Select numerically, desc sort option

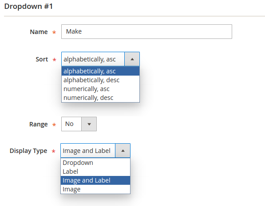tap(100, 98)
